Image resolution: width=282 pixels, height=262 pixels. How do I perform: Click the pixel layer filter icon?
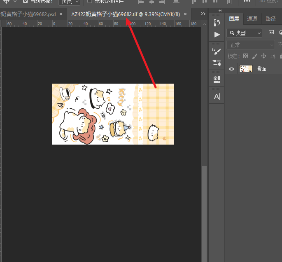pos(271,33)
